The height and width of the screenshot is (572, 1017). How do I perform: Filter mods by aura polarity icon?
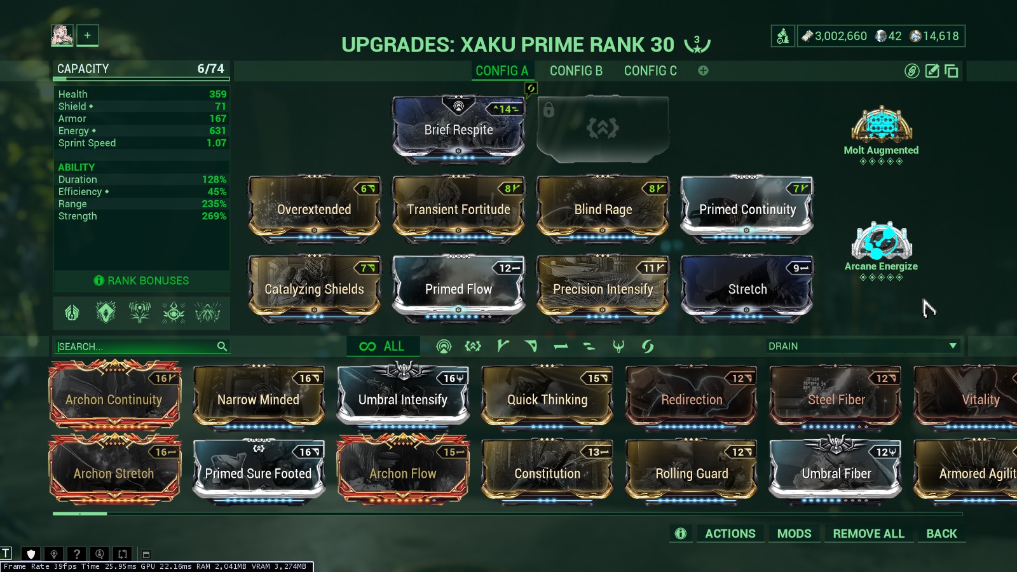[444, 346]
